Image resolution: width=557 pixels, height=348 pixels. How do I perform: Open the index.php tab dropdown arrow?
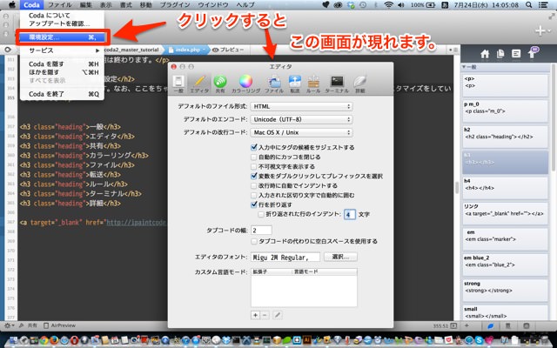click(204, 50)
